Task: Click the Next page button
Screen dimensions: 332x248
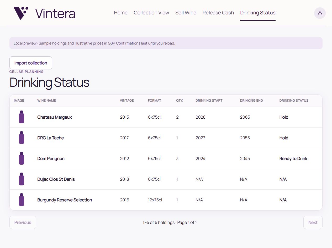Action: (313, 222)
